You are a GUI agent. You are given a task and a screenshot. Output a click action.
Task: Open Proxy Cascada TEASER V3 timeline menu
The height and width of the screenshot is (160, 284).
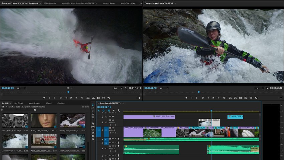123,103
